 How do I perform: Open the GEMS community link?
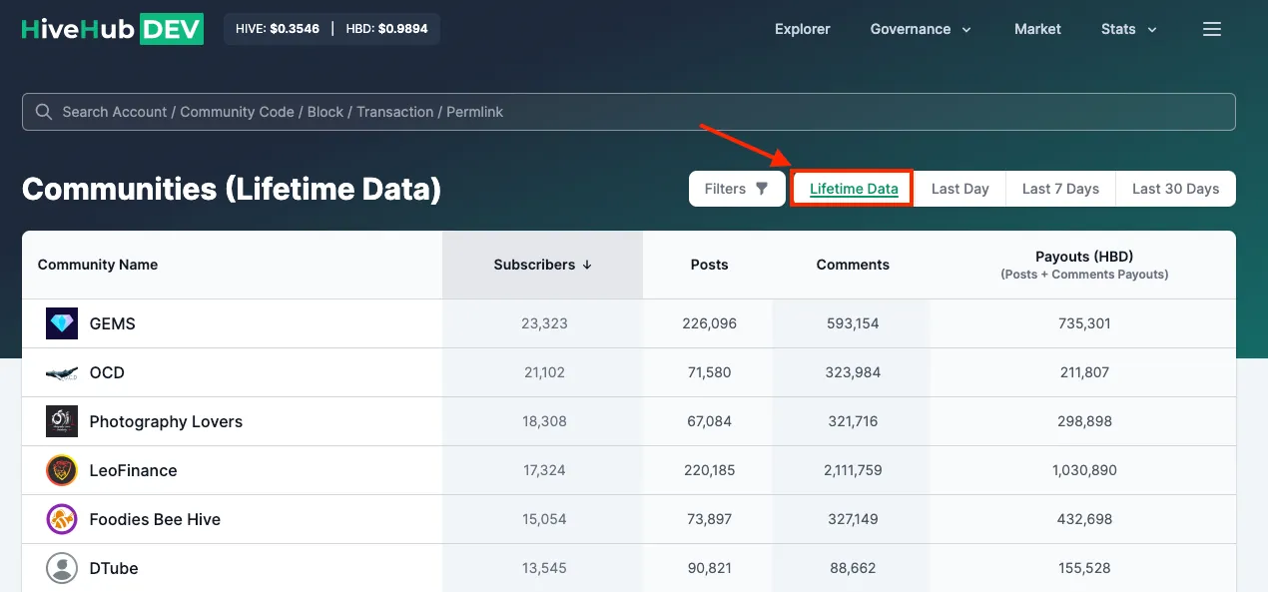[113, 323]
